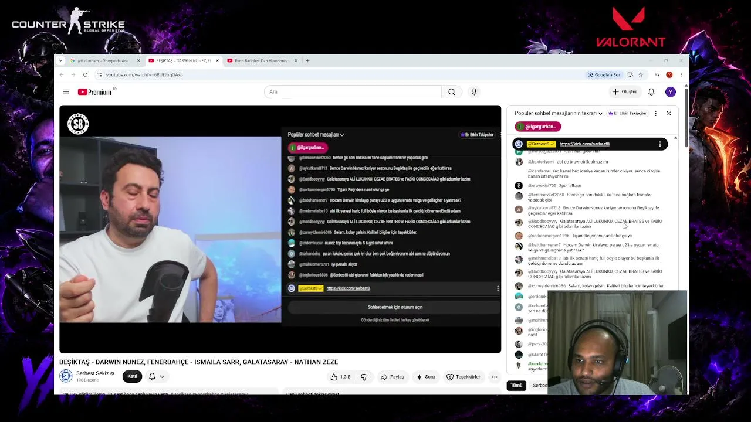
Task: Open more actions under the video
Action: [495, 377]
